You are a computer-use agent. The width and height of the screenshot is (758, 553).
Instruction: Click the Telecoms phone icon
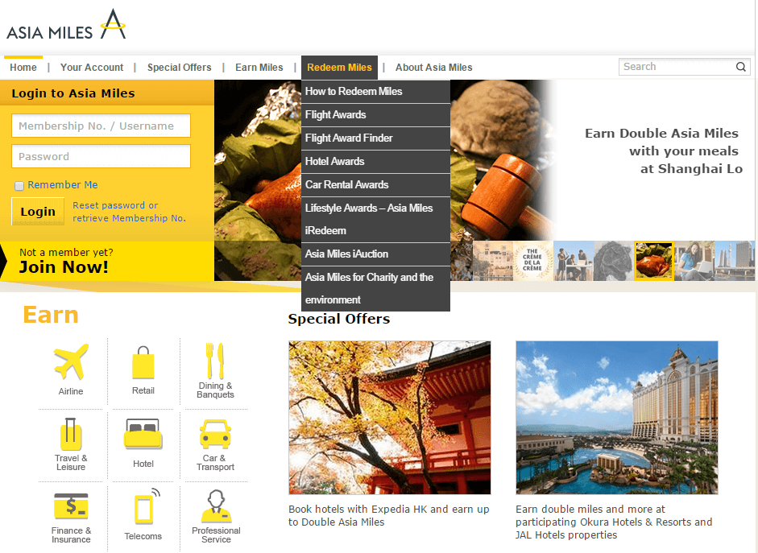click(x=147, y=506)
